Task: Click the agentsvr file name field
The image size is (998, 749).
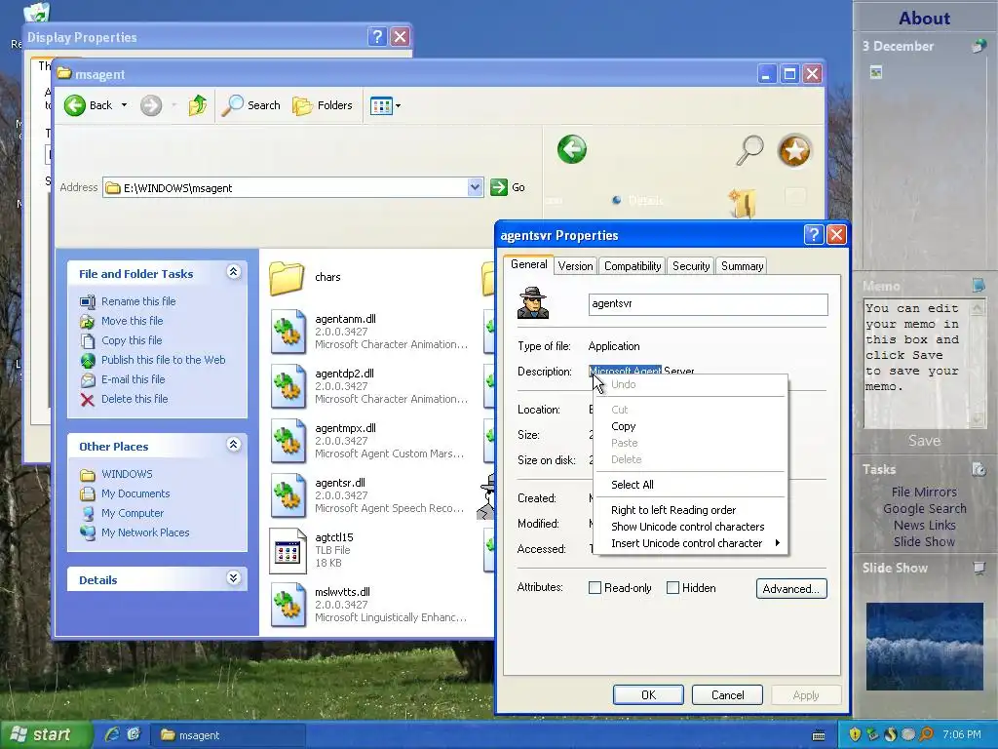Action: click(x=708, y=304)
